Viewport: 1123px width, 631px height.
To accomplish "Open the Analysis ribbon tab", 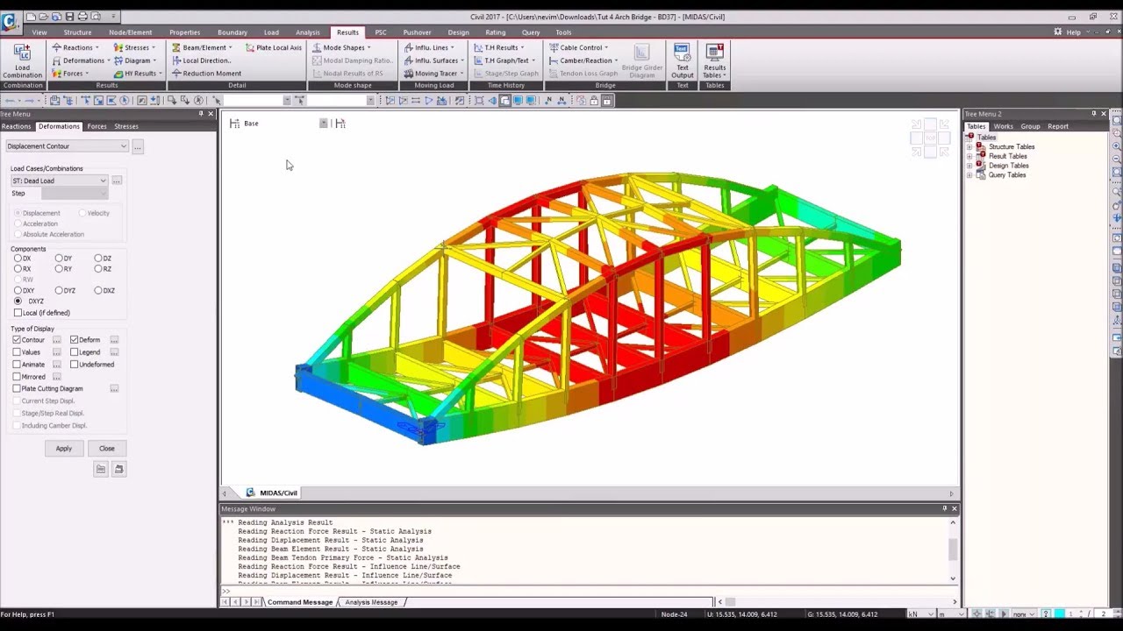I will pyautogui.click(x=308, y=32).
